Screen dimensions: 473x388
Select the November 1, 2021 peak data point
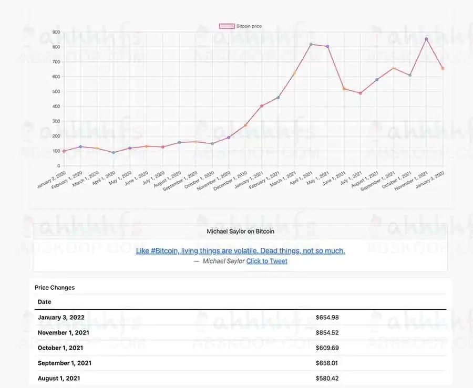pos(426,39)
